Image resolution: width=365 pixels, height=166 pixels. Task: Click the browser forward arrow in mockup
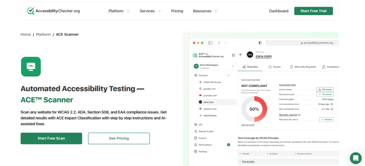(x=225, y=43)
